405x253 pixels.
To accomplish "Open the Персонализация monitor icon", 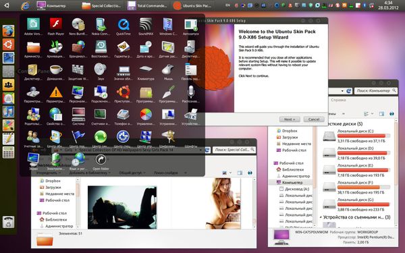I will point(78,94).
